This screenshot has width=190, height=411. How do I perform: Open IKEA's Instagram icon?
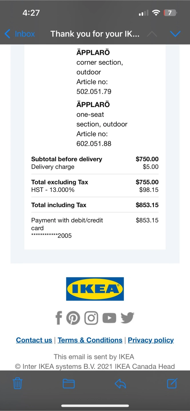[x=91, y=318]
